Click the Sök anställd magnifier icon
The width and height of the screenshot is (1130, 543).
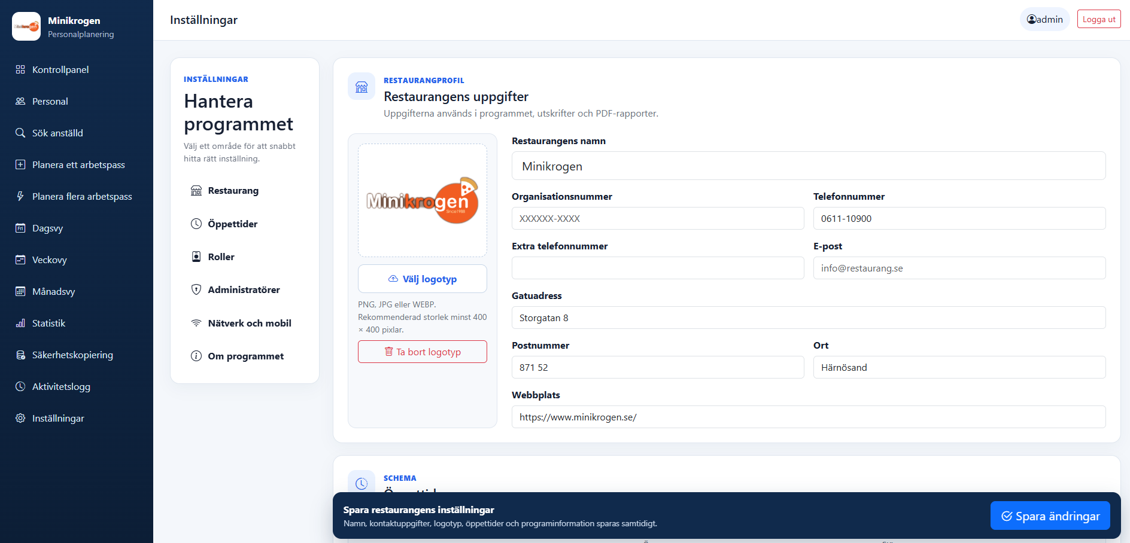[20, 133]
